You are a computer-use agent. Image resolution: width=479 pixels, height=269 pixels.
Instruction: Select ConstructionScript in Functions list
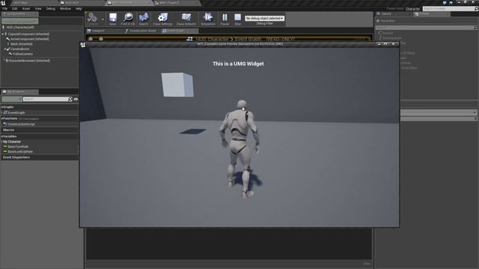[x=21, y=124]
